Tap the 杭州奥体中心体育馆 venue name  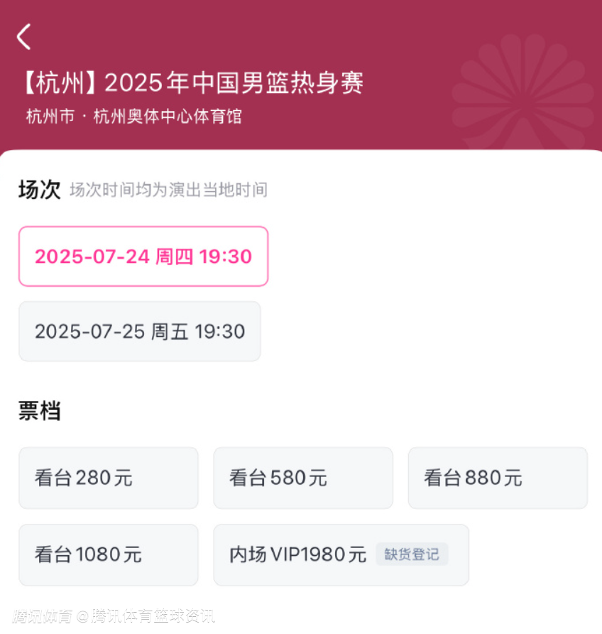pyautogui.click(x=168, y=117)
